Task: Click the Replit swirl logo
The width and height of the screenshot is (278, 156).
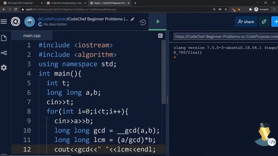Action: pyautogui.click(x=16, y=22)
